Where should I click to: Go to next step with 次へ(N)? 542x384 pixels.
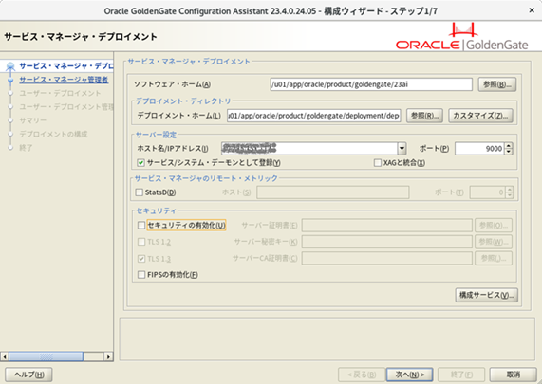(x=410, y=375)
